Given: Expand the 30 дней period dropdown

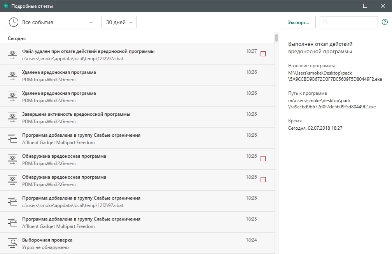Looking at the screenshot, I should (x=119, y=22).
